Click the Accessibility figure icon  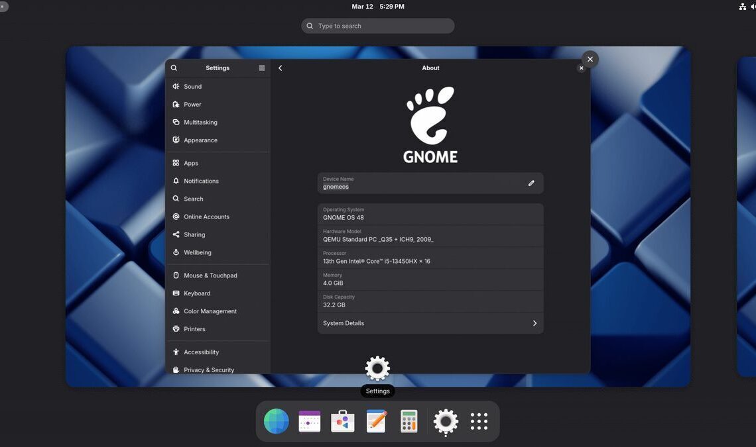pos(176,352)
